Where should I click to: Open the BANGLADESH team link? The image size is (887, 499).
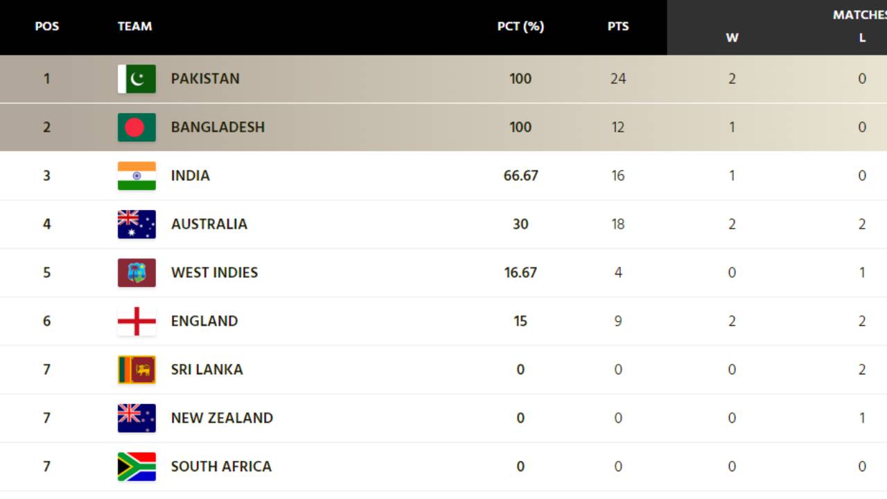[x=218, y=127]
